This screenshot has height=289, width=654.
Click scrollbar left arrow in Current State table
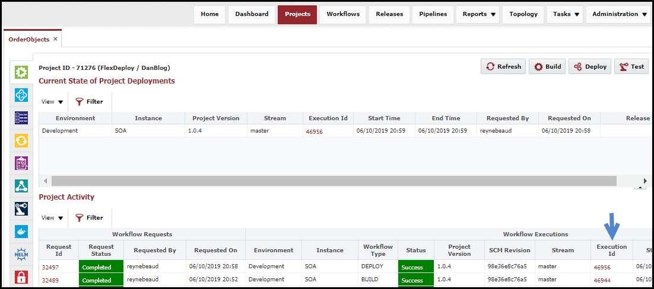point(46,181)
